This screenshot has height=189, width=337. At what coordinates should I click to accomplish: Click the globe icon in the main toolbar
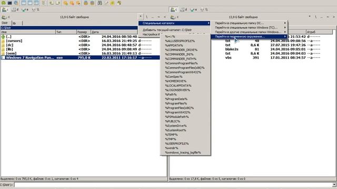tap(16, 3)
